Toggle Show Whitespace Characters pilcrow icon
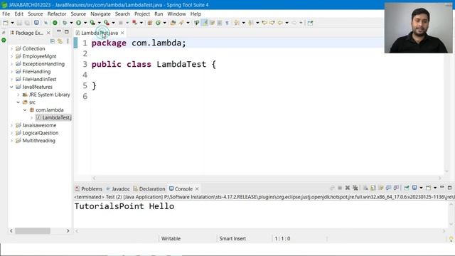 227,23
